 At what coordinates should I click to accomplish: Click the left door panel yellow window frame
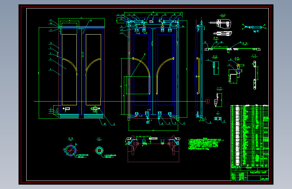69,70
